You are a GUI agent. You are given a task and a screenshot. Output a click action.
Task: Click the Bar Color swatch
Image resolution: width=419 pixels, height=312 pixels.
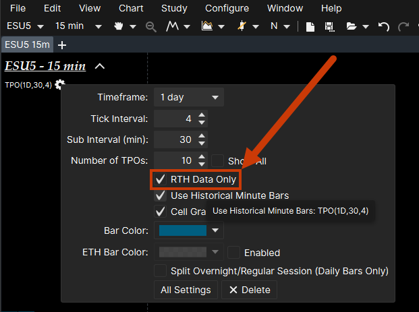click(183, 230)
